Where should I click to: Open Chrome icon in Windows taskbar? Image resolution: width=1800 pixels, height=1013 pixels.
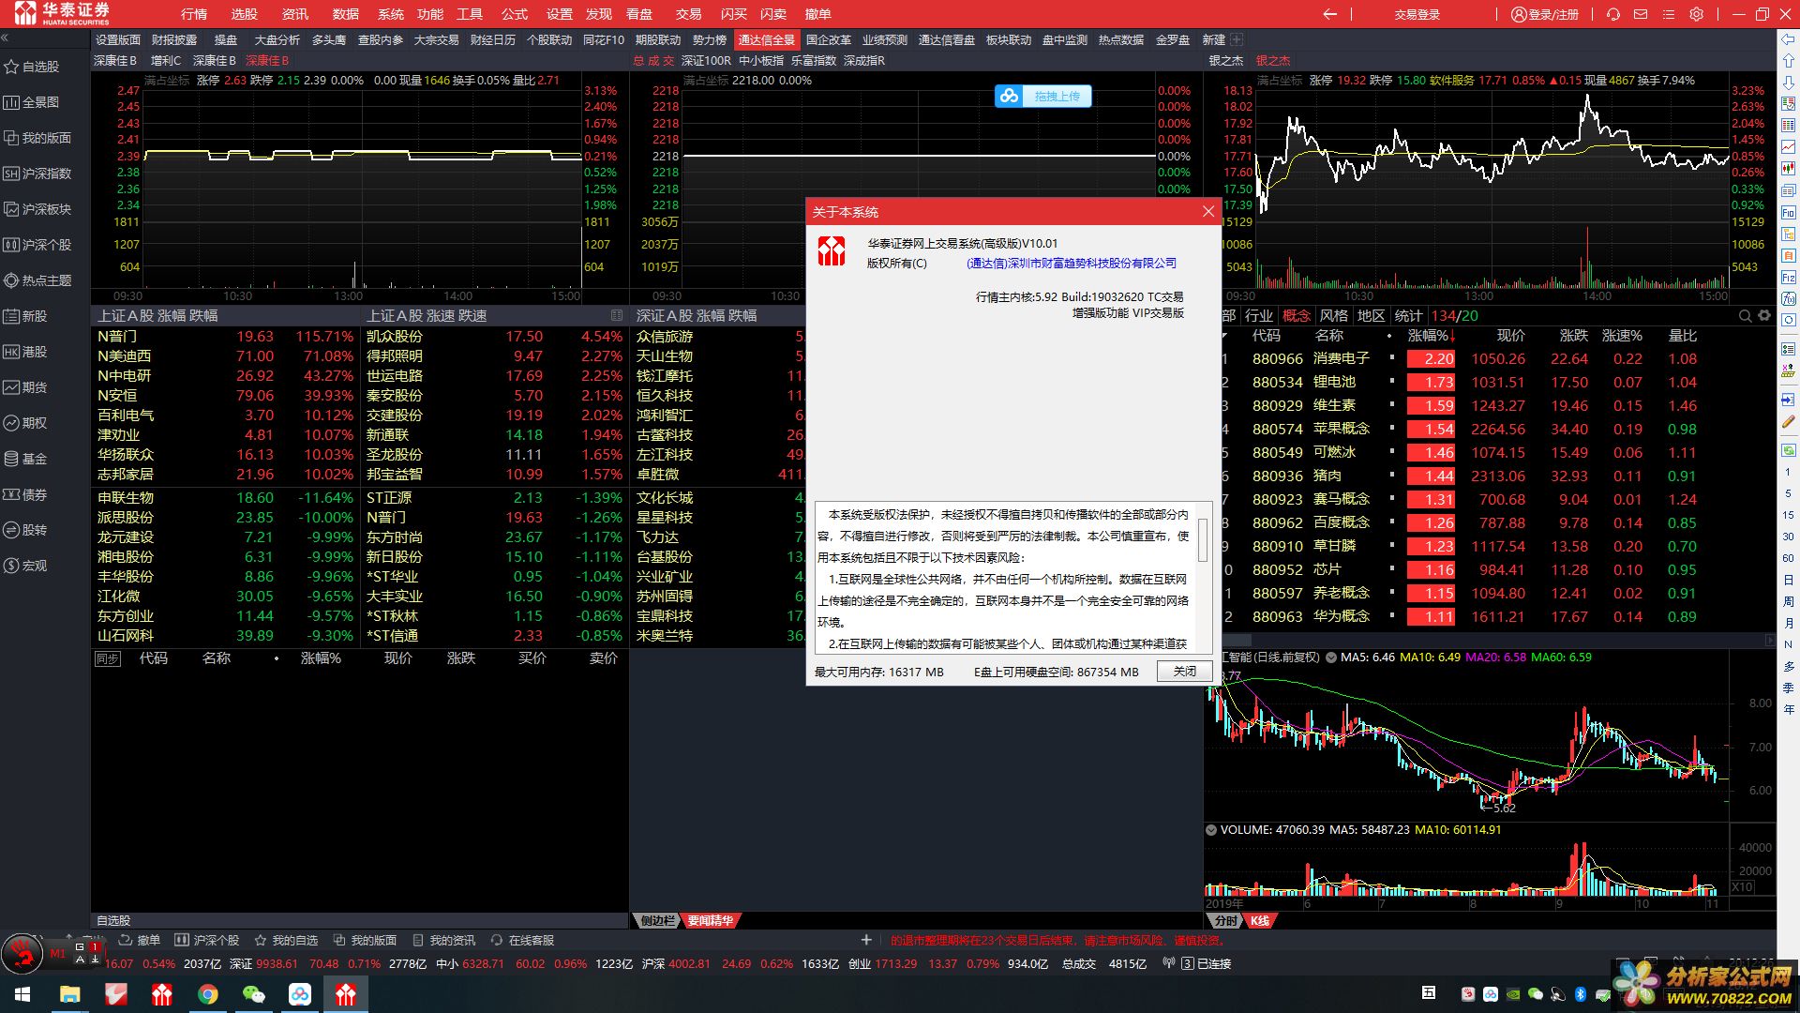pyautogui.click(x=207, y=994)
